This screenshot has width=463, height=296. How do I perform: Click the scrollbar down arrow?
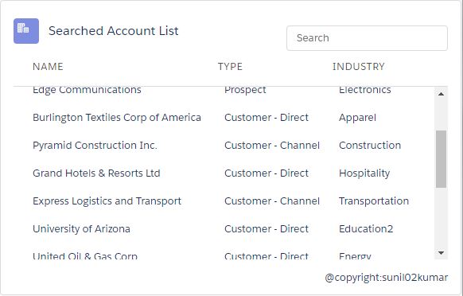point(441,253)
